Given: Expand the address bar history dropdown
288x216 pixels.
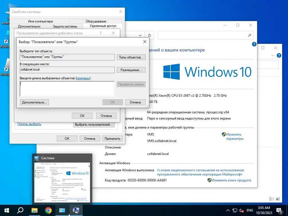Looking at the screenshot, I should (x=140, y=35).
